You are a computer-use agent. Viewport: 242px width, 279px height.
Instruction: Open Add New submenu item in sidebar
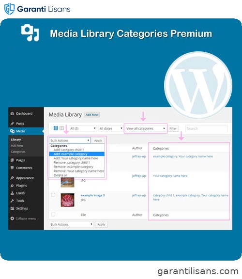17,145
